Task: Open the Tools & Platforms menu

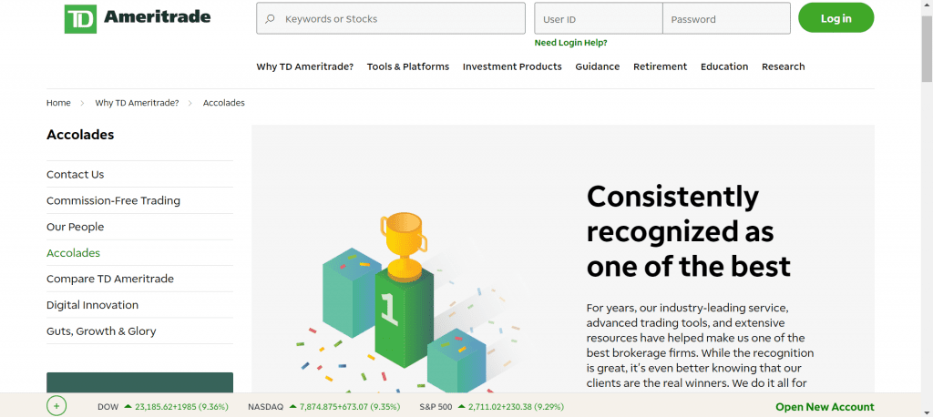Action: tap(408, 66)
